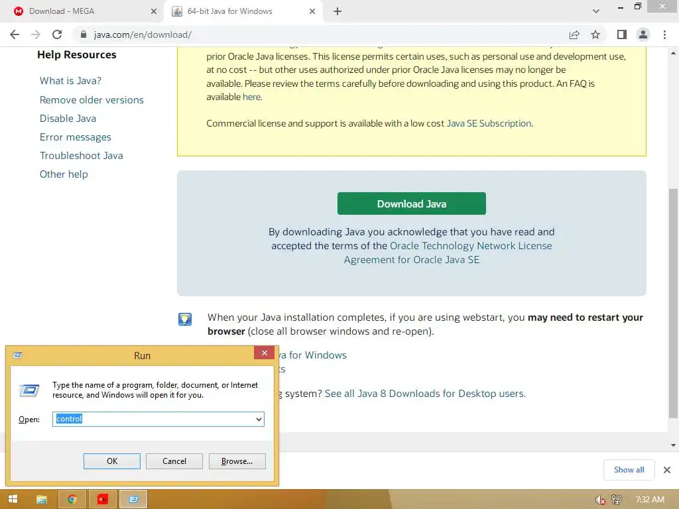The height and width of the screenshot is (509, 679).
Task: Close the Run dialog with red X
Action: tap(264, 353)
